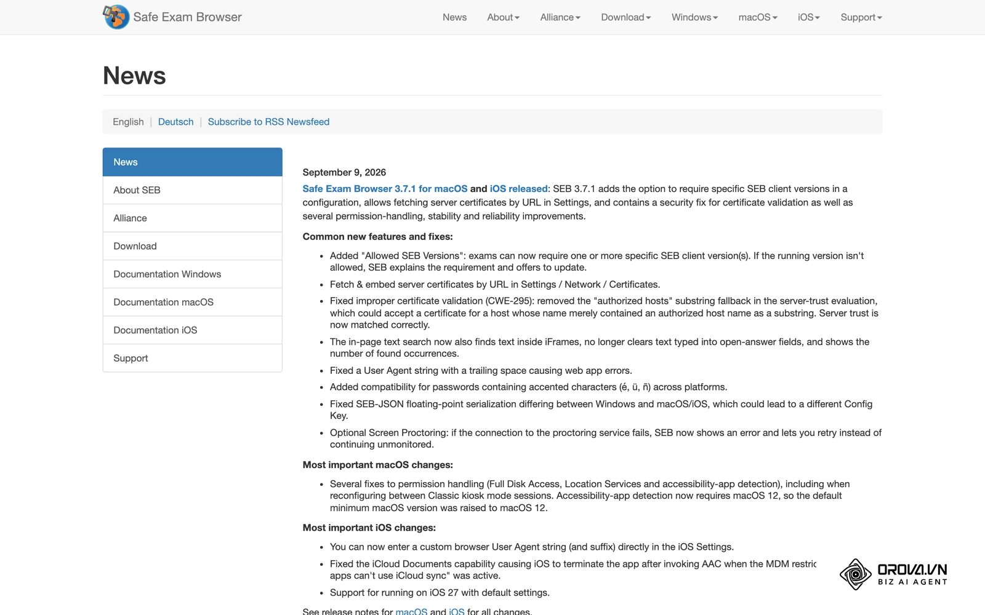Click the Allowed SEB Versions bullet text
The height and width of the screenshot is (615, 985).
[x=597, y=261]
